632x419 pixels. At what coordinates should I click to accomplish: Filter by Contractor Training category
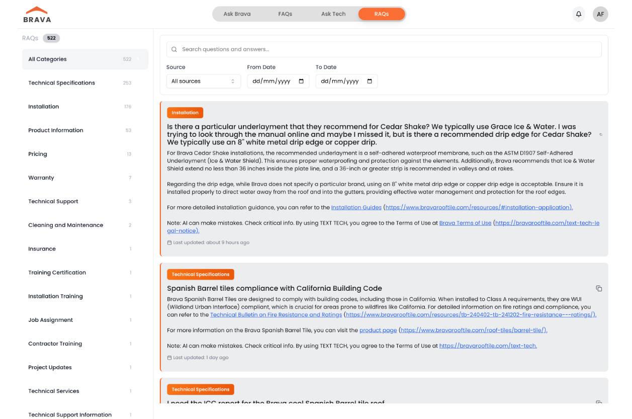pos(85,344)
